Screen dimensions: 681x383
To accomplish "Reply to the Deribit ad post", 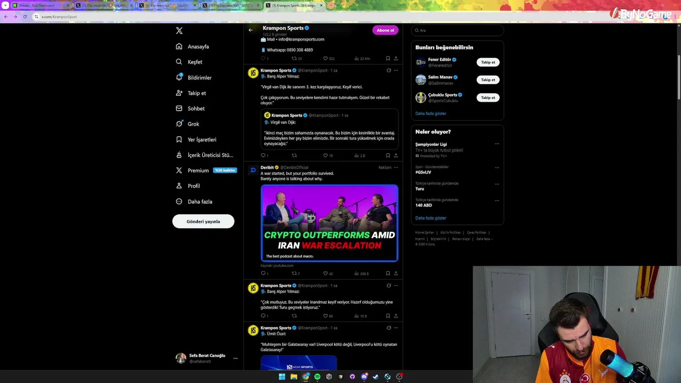I will [x=263, y=273].
